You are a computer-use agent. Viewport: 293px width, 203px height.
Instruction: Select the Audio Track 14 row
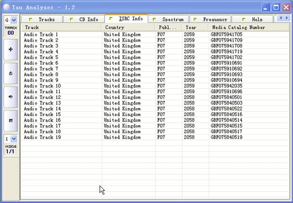coord(155,109)
